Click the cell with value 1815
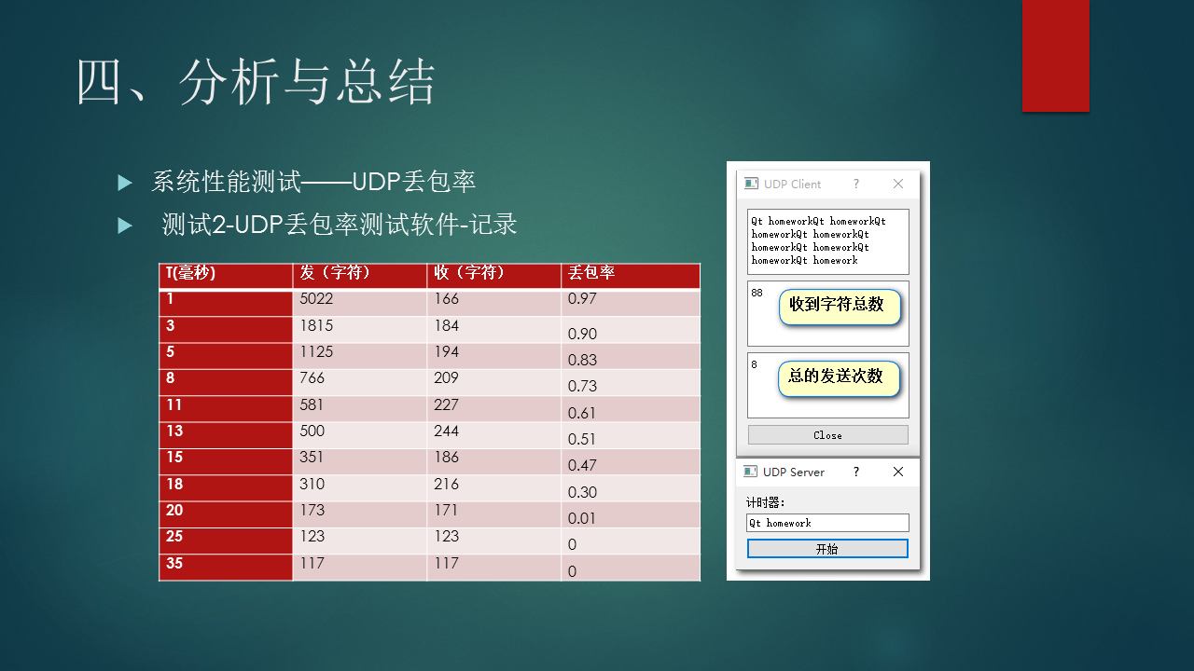The height and width of the screenshot is (671, 1194). pyautogui.click(x=360, y=330)
